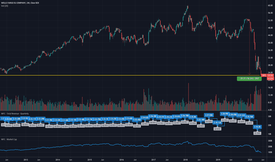Image resolution: width=275 pixels, height=162 pixels.
Task: Click the Q4 2019 quarter tag
Action: (x=249, y=123)
